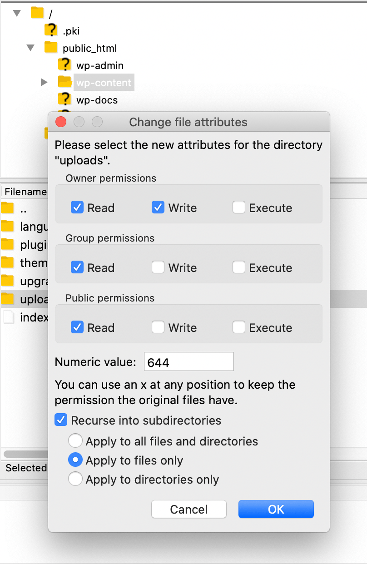Collapse the public_html tree node
This screenshot has height=564, width=367.
pyautogui.click(x=30, y=48)
